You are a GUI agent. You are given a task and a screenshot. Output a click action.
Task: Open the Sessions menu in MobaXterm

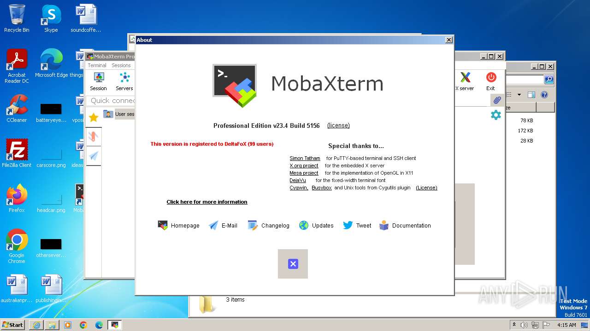tap(121, 65)
